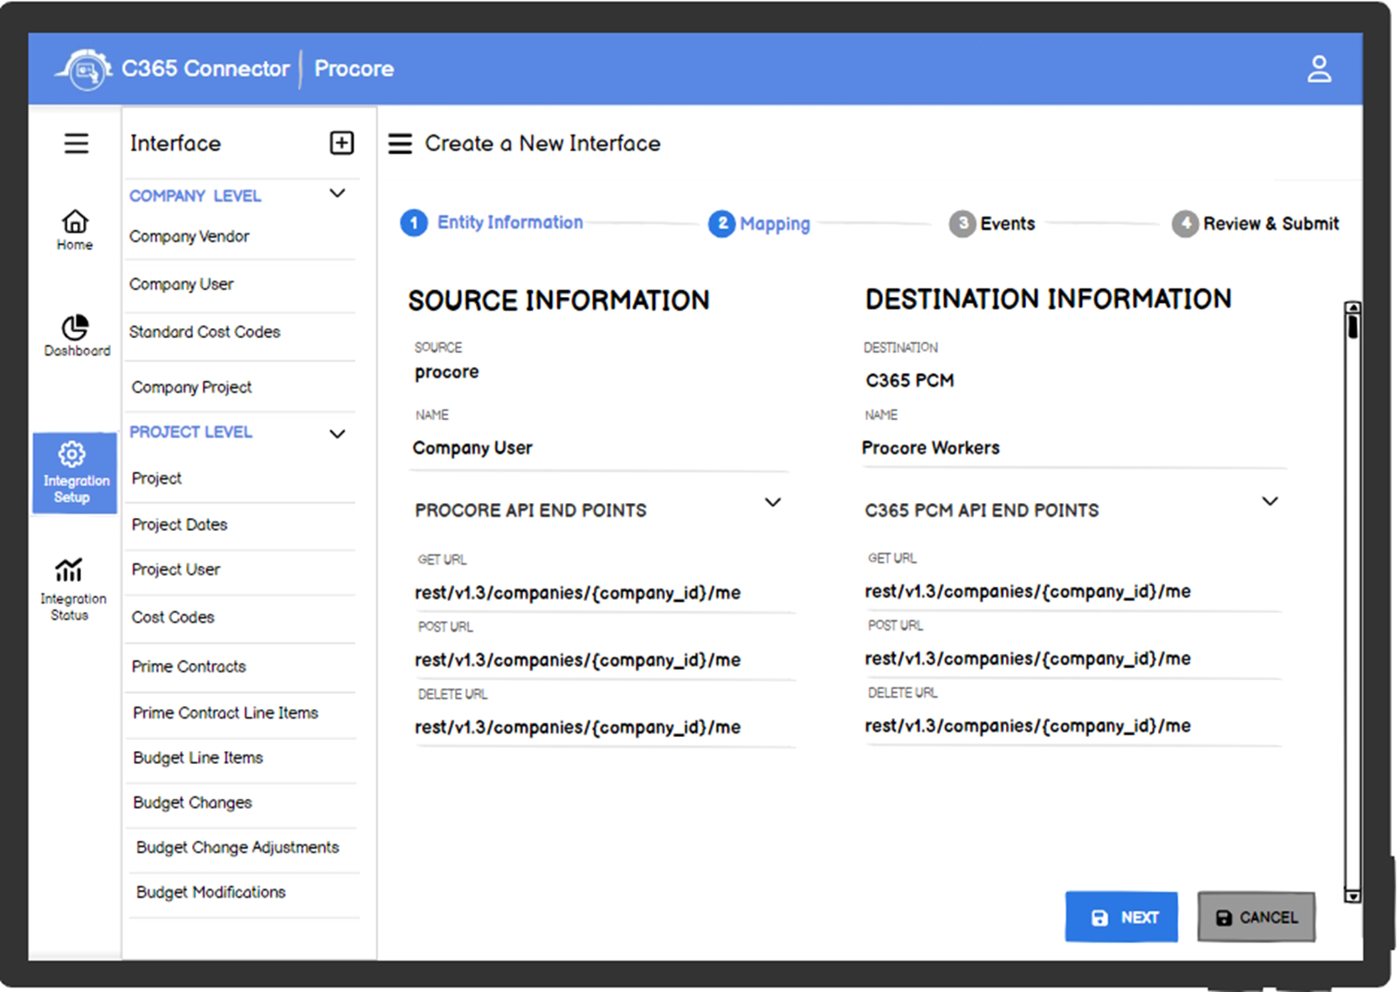Click the COMPANY LEVEL heading
Image resolution: width=1399 pixels, height=992 pixels.
click(195, 196)
